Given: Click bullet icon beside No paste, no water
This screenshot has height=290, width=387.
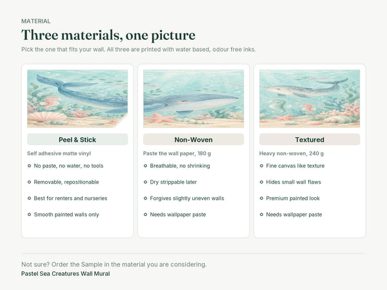Looking at the screenshot, I should pyautogui.click(x=30, y=166).
